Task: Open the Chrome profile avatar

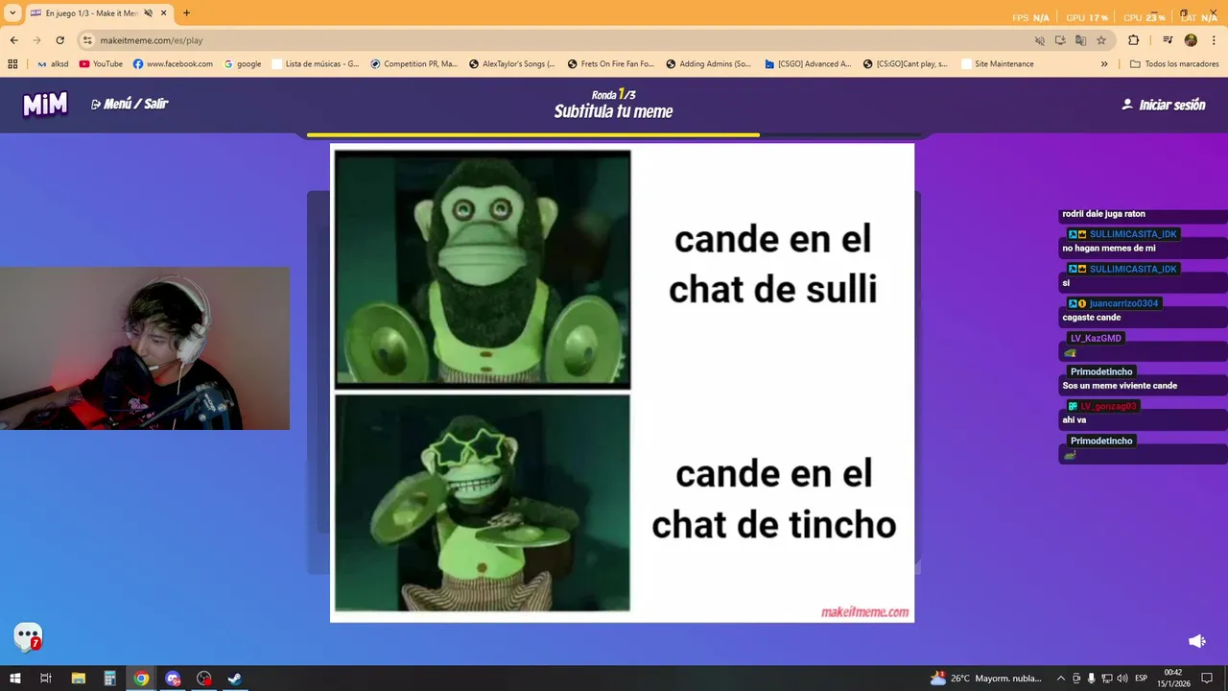Action: click(1191, 40)
